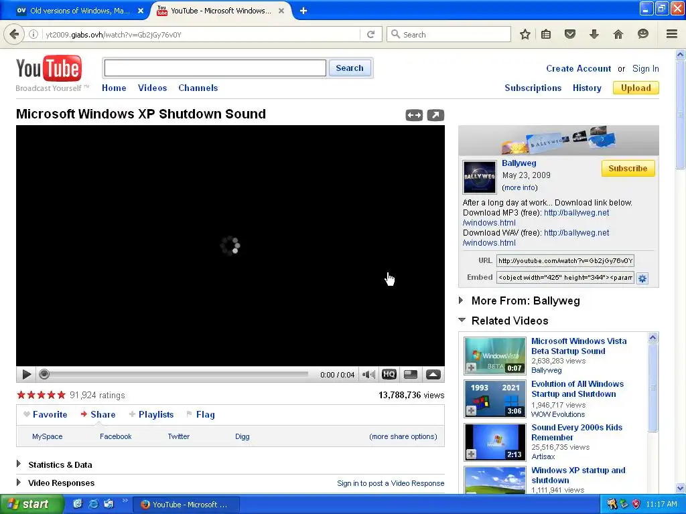Screen dimensions: 686x514
Task: Share the video on Digg
Action: (242, 436)
